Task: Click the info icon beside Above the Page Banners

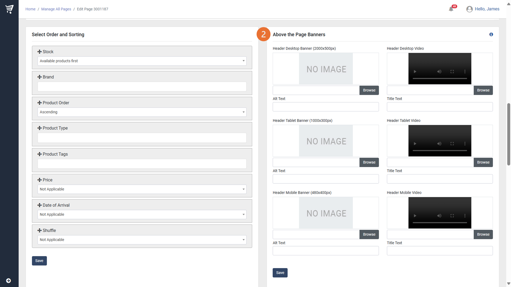Action: point(491,34)
